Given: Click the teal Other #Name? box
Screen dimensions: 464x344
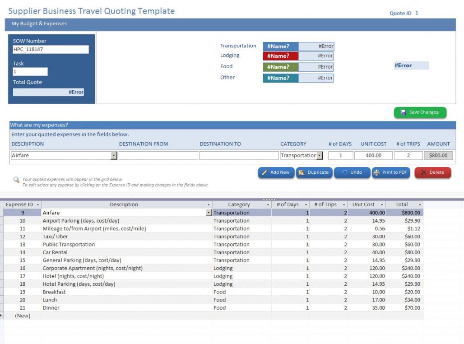Looking at the screenshot, I should pyautogui.click(x=281, y=78).
